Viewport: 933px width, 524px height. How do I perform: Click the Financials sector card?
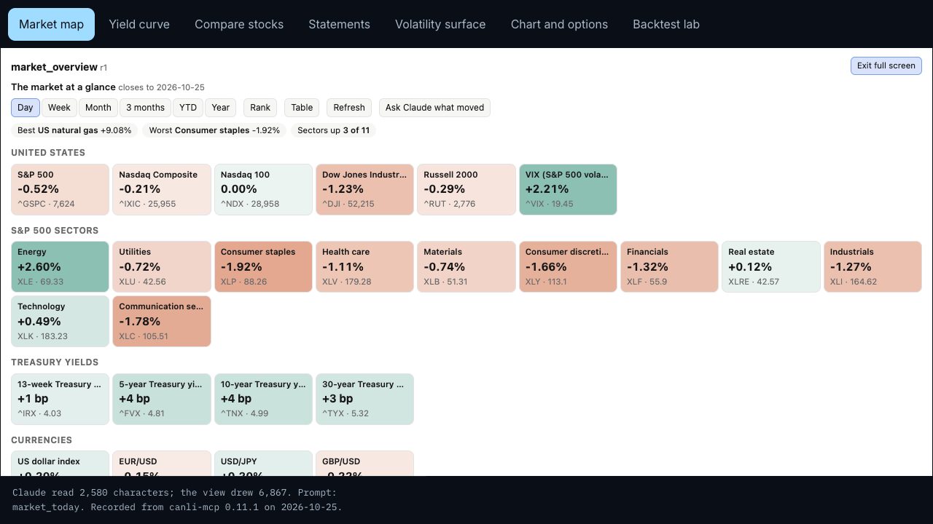tap(669, 267)
